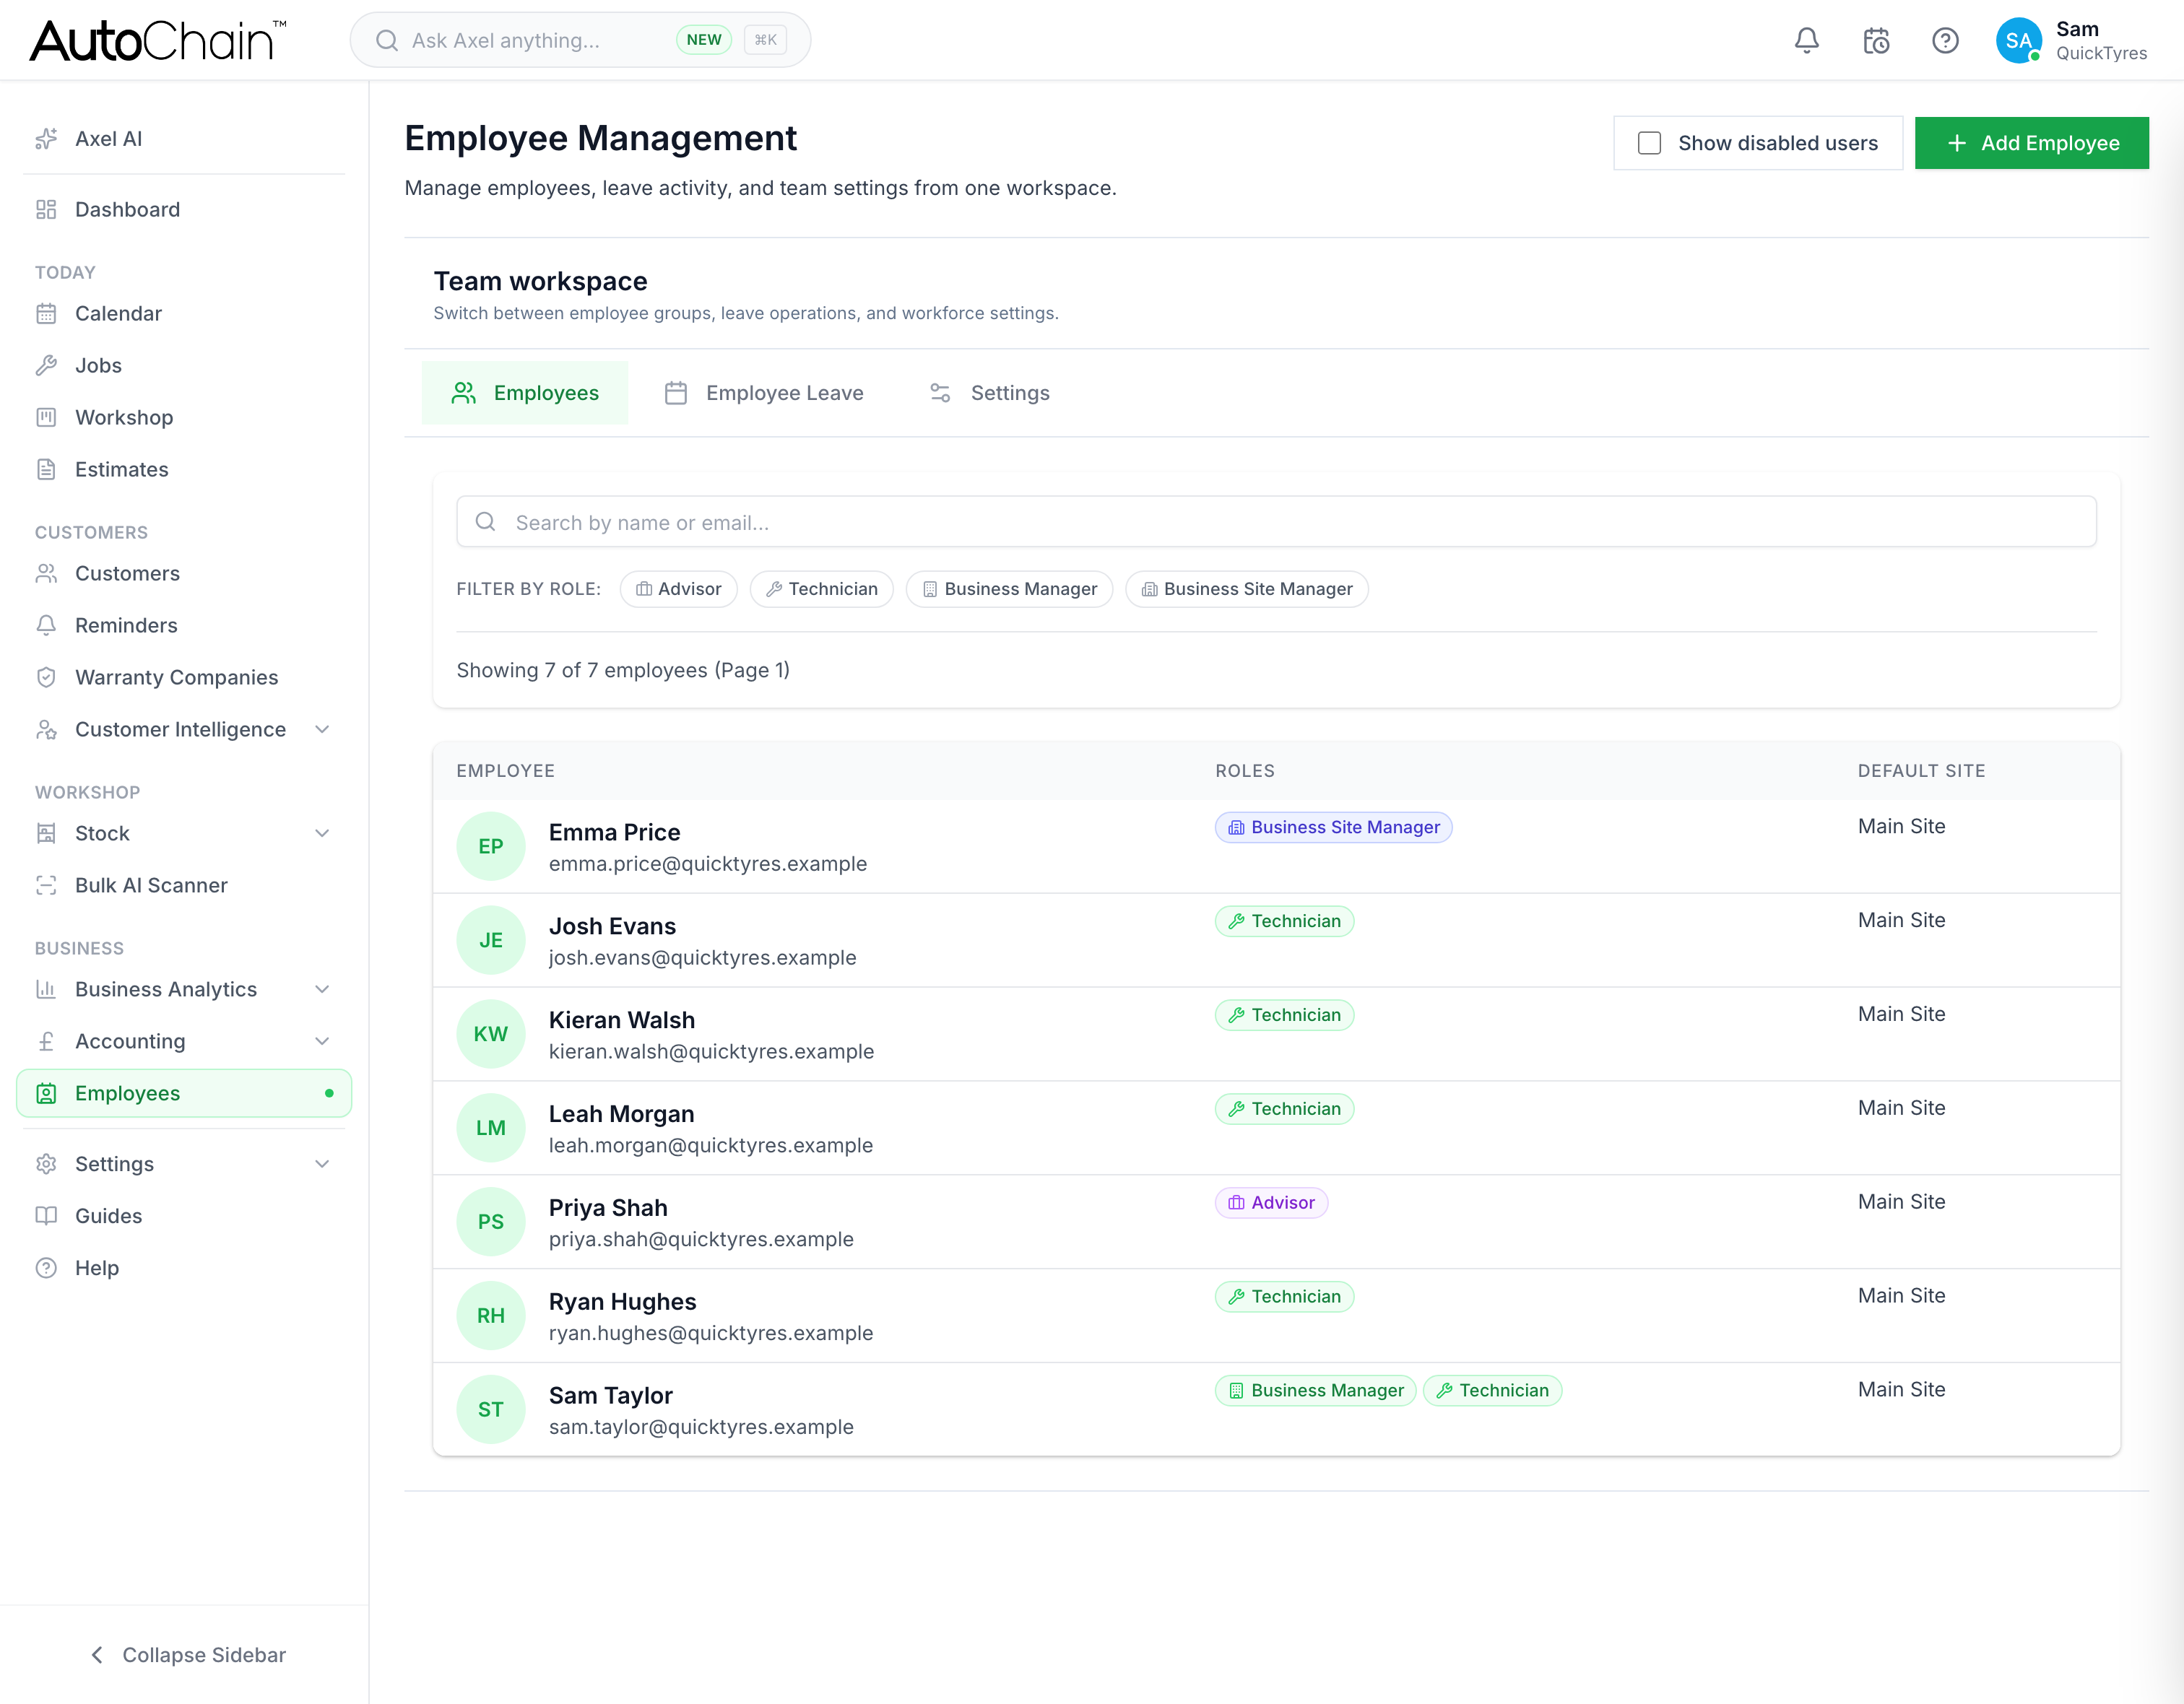
Task: Open Guides in sidebar
Action: click(x=184, y=1216)
